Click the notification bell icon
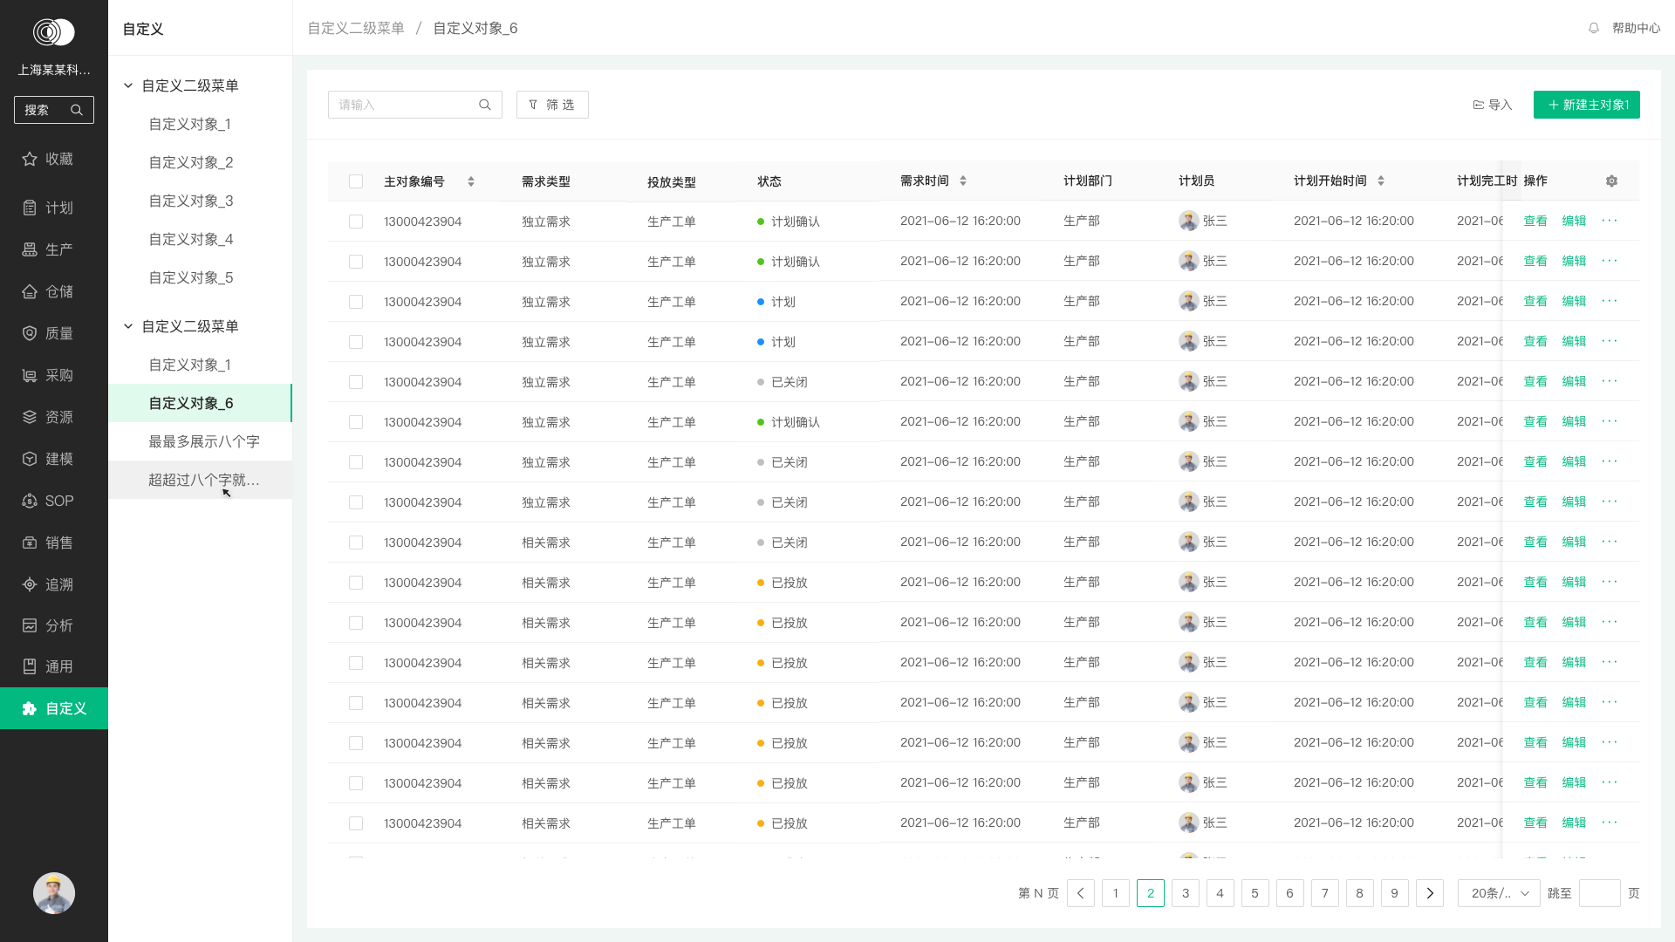The width and height of the screenshot is (1675, 942). tap(1594, 28)
